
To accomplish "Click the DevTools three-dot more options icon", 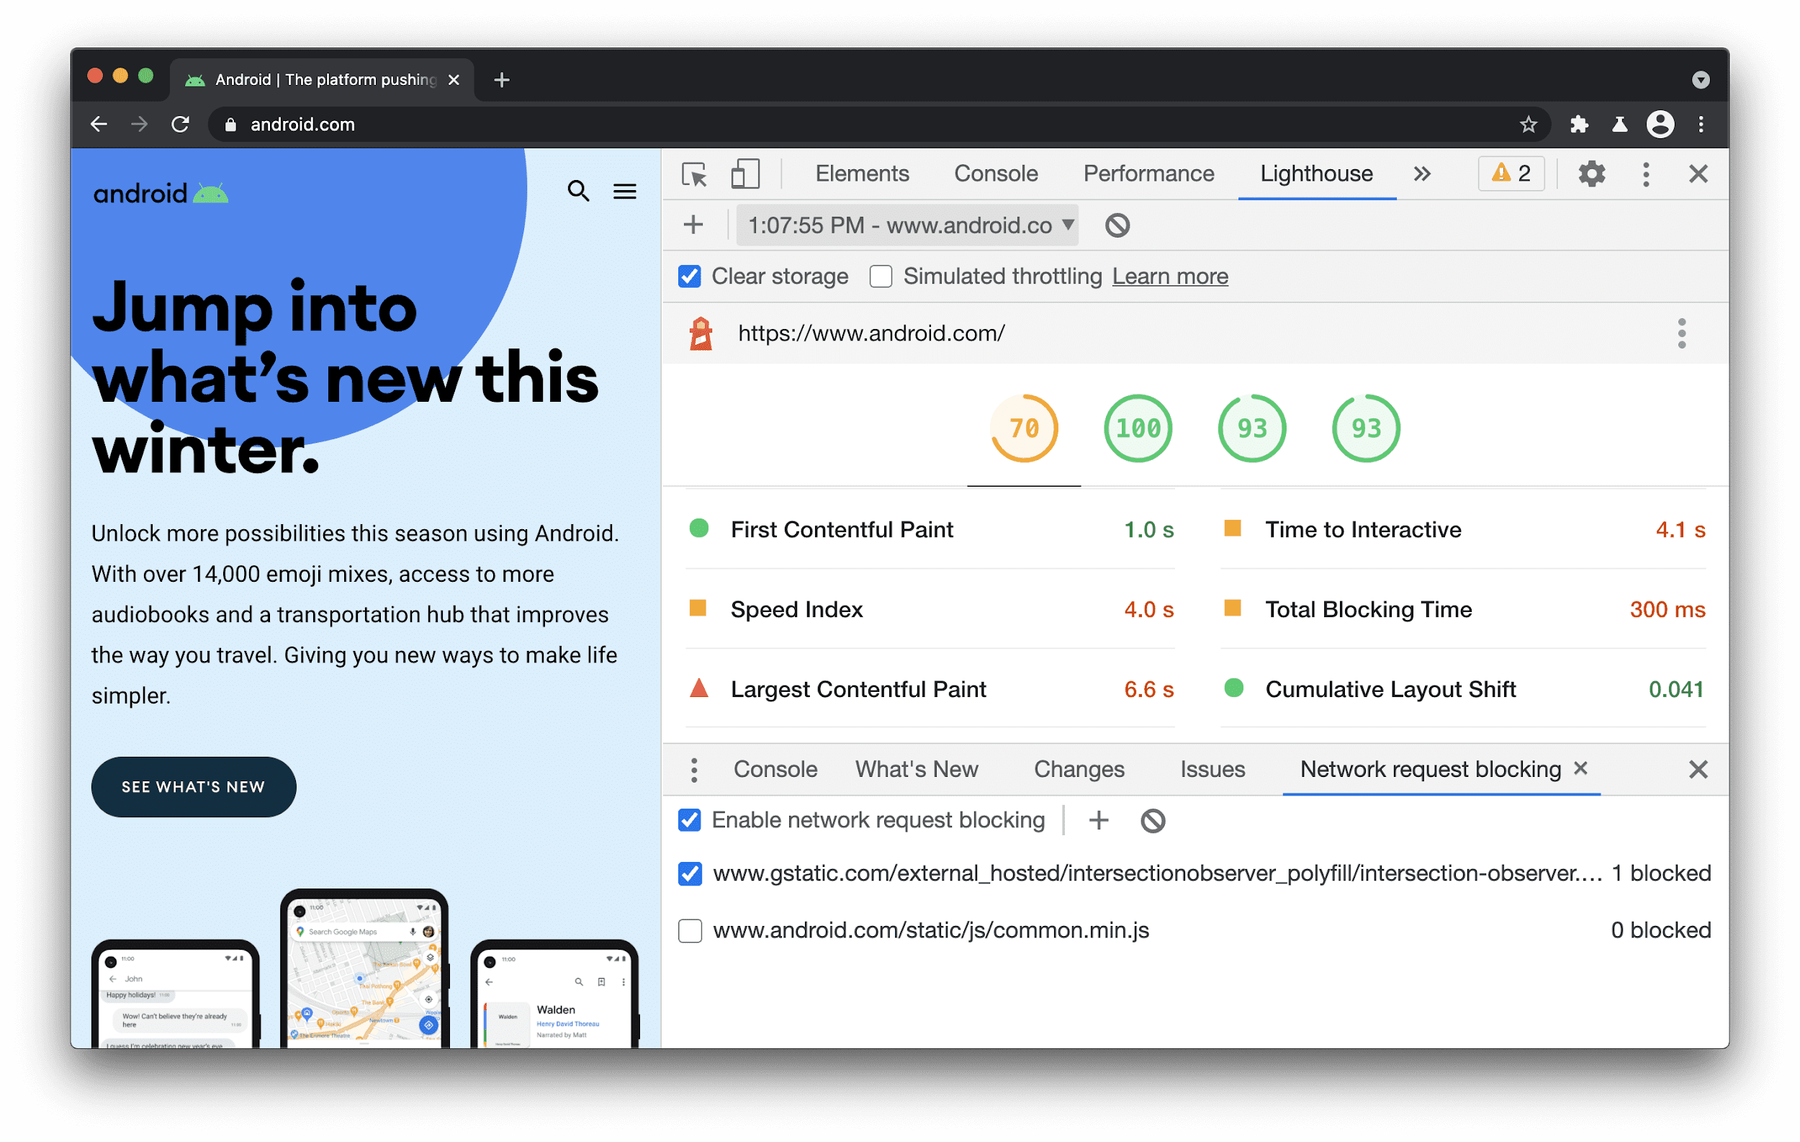I will pyautogui.click(x=1645, y=172).
